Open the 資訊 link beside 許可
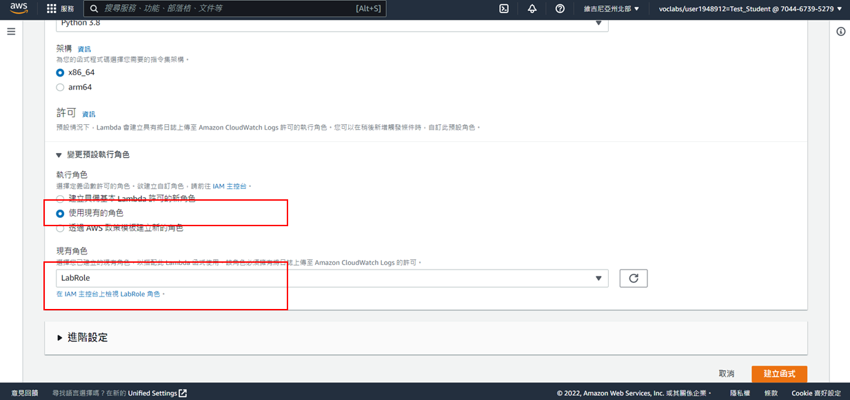Viewport: 850px width, 400px height. pyautogui.click(x=89, y=114)
